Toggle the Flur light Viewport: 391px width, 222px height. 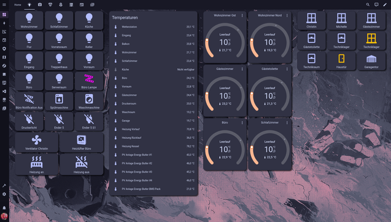[29, 41]
